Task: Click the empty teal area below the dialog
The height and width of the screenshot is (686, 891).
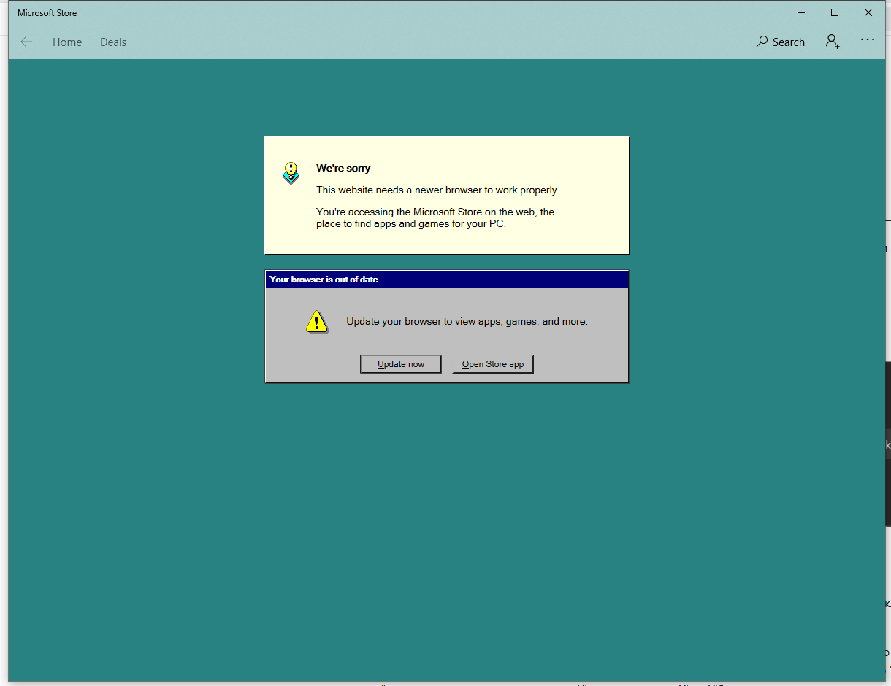Action: (x=446, y=525)
